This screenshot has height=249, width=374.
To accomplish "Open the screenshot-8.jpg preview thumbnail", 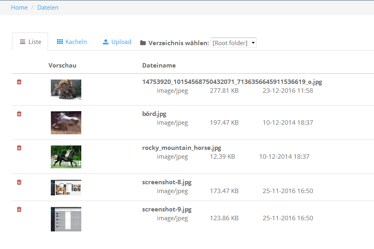I will pos(66,187).
